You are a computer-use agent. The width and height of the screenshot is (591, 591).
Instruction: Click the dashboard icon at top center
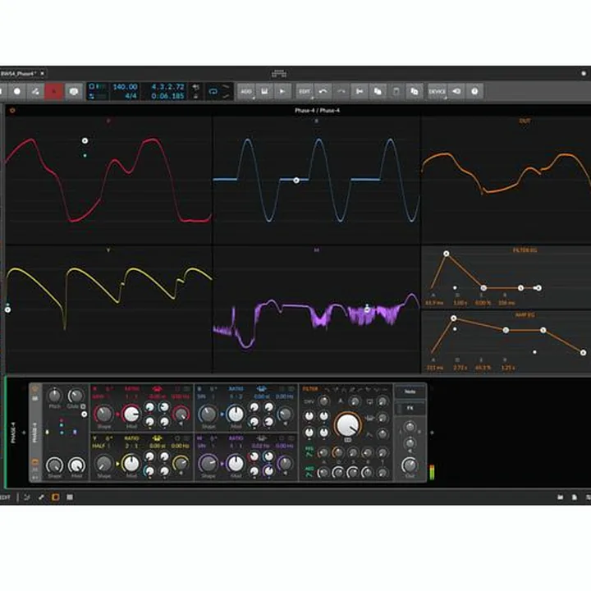coord(279,74)
